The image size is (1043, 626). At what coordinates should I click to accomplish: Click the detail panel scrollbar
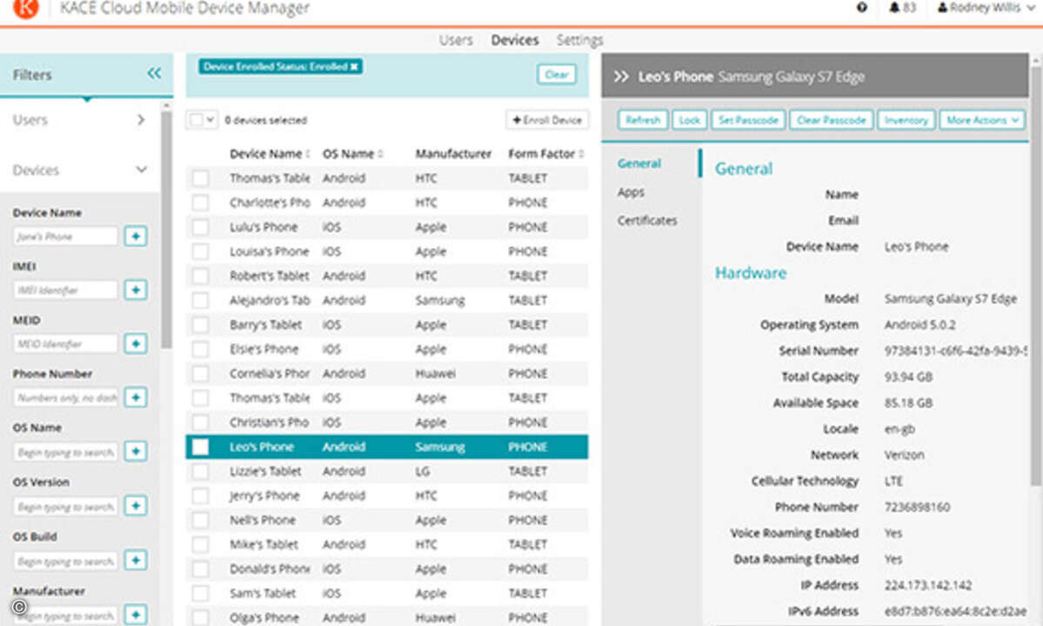click(x=1036, y=276)
